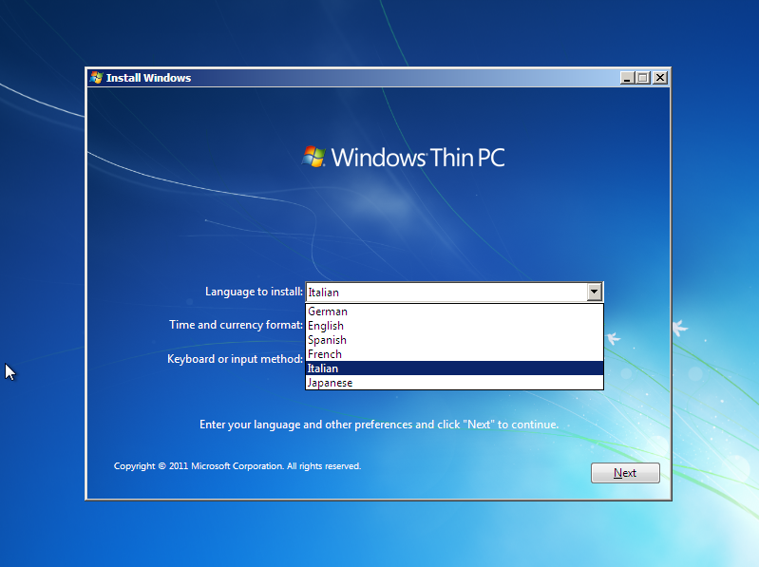The width and height of the screenshot is (759, 567).
Task: Click the Install Windows title bar icon
Action: (x=96, y=78)
